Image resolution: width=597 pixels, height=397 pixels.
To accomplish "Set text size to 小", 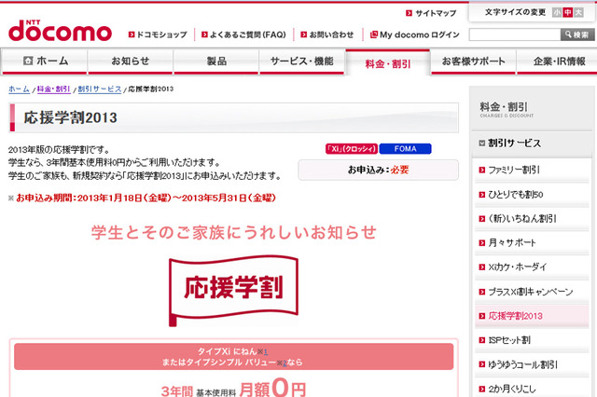I will [557, 12].
